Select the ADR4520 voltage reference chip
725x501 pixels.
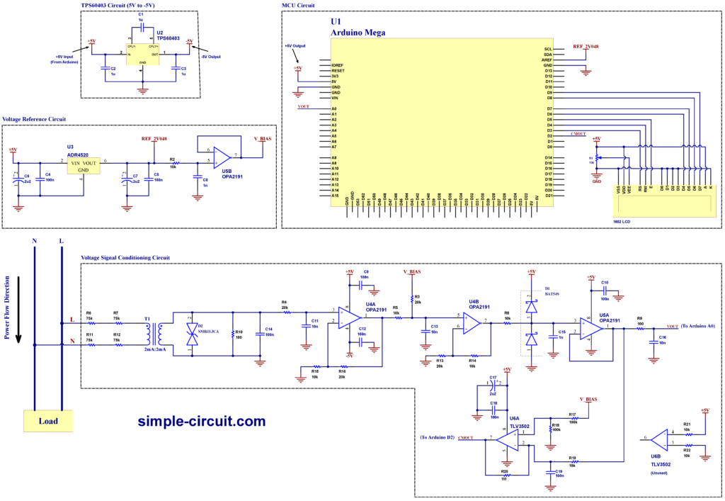point(84,166)
